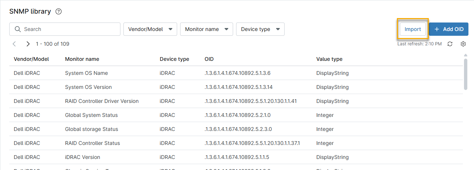The height and width of the screenshot is (170, 474).
Task: Click the search magnifier icon
Action: coord(17,29)
